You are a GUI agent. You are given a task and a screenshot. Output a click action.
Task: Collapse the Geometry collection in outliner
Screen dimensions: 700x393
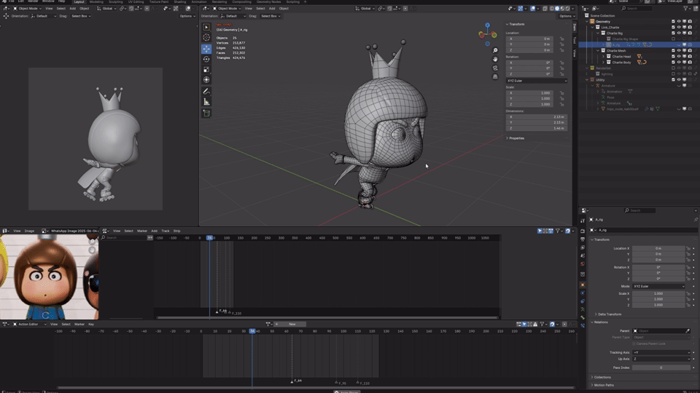(587, 21)
